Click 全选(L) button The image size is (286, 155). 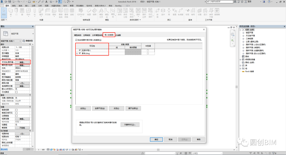point(83,108)
